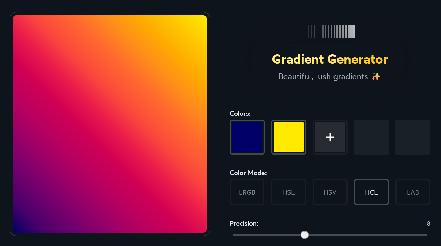
Task: Click the center of the gradient preview
Action: [110, 124]
